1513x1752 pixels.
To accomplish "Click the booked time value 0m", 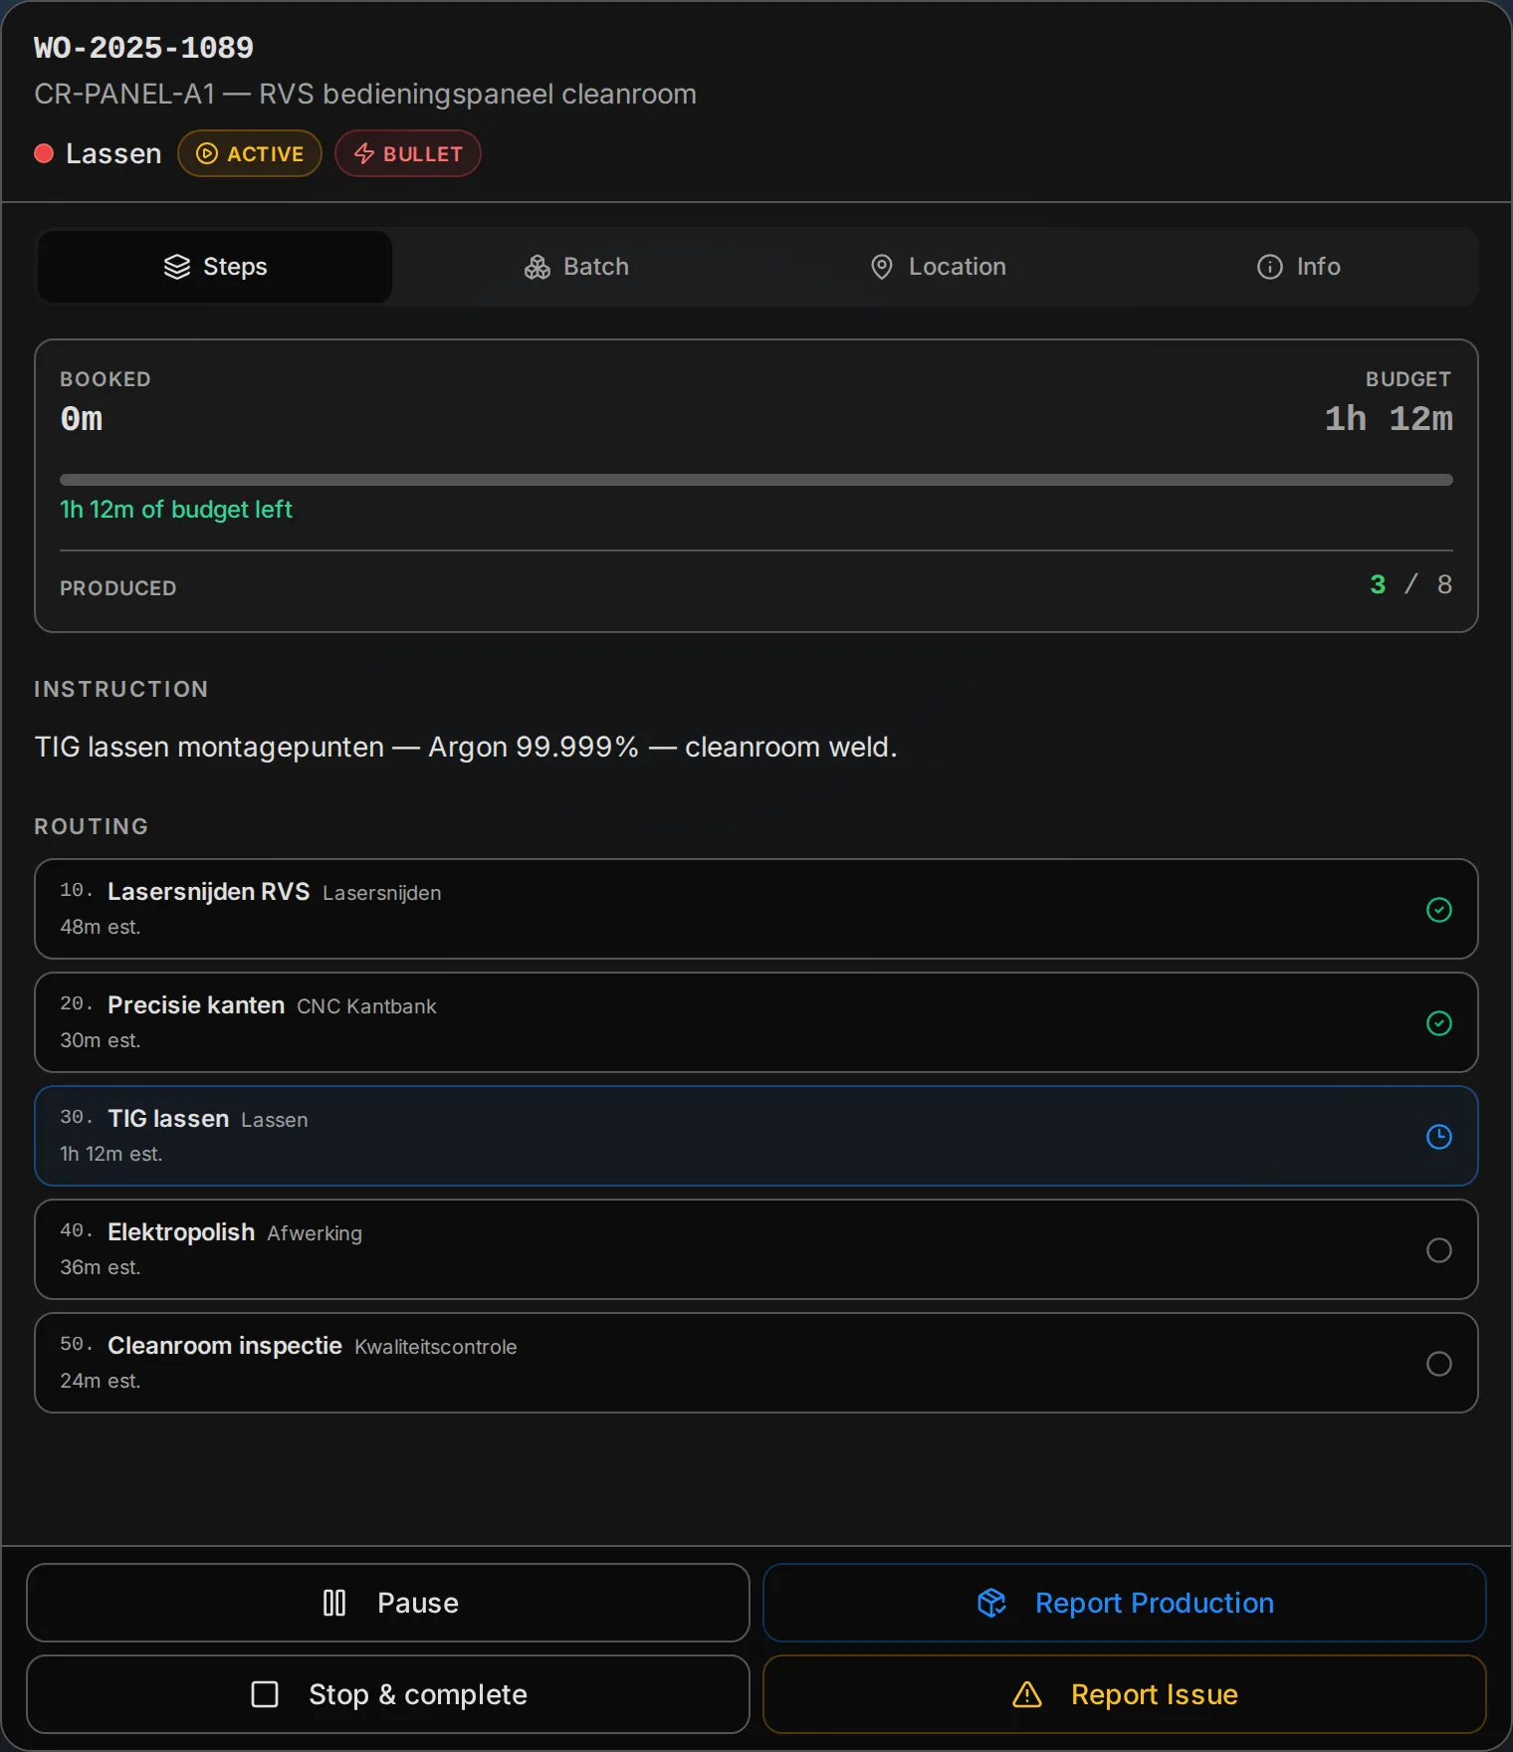I will click(82, 419).
